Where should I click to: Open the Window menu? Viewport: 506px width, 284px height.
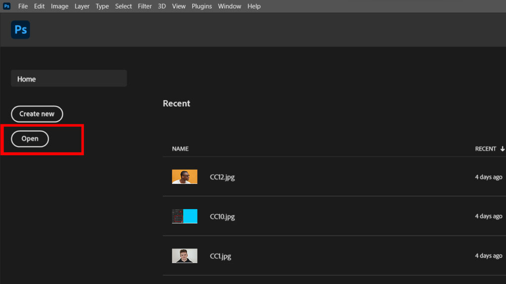(x=229, y=6)
